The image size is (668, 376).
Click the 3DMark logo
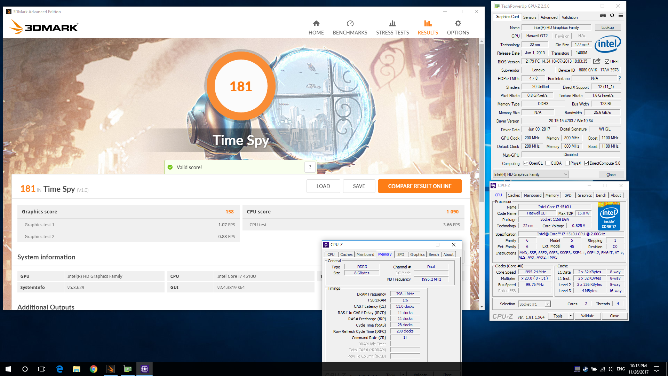coord(44,26)
